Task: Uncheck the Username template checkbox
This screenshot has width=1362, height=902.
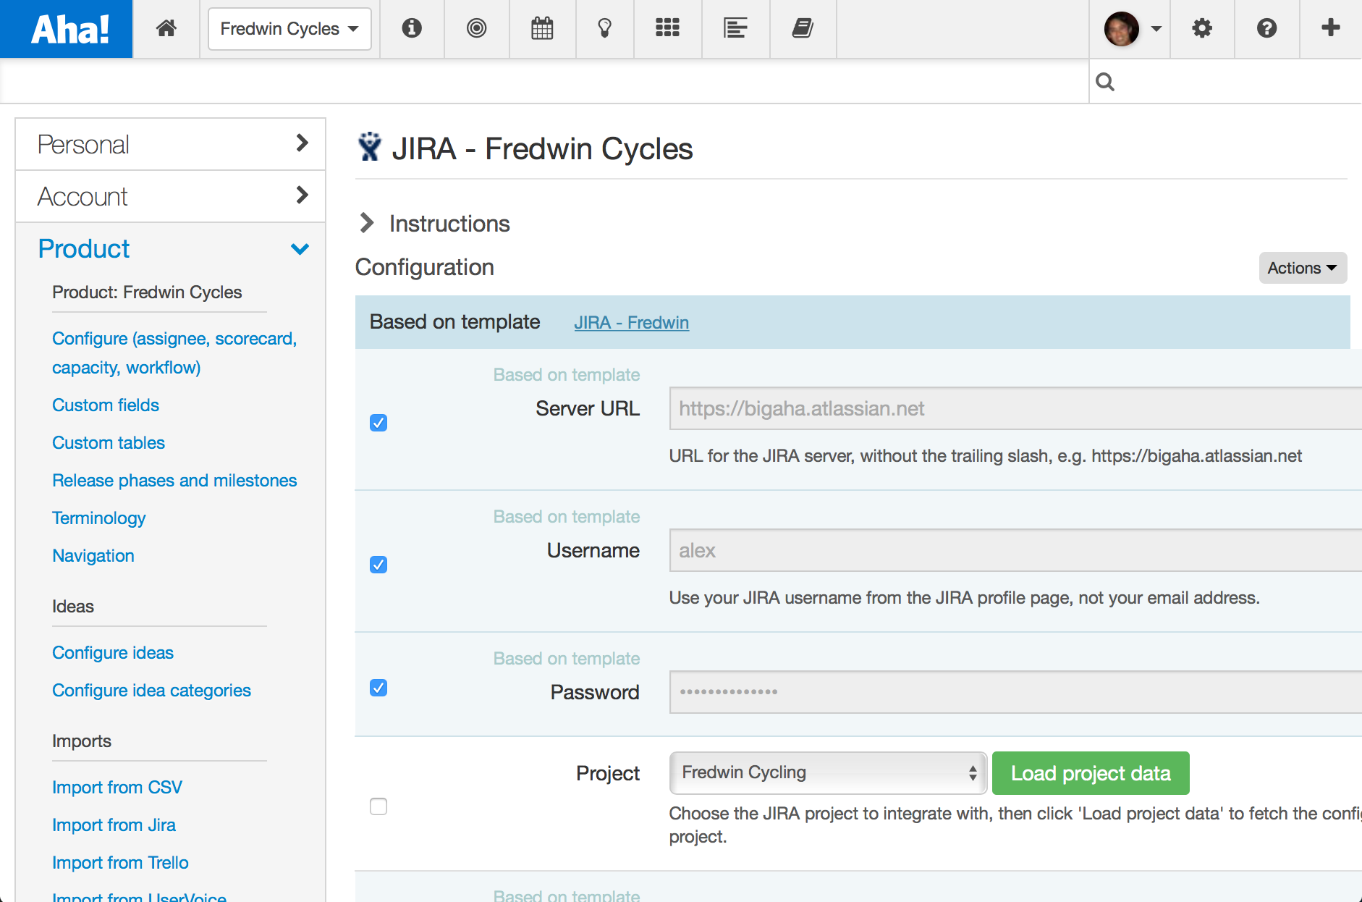Action: pos(378,565)
